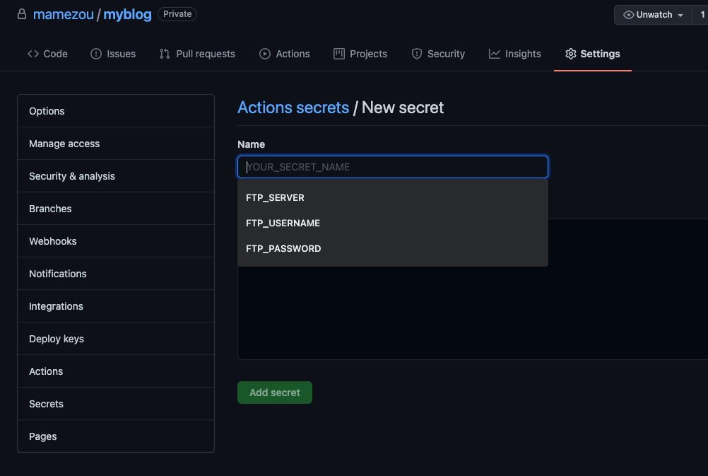Open Actions settings in the sidebar

[116, 371]
